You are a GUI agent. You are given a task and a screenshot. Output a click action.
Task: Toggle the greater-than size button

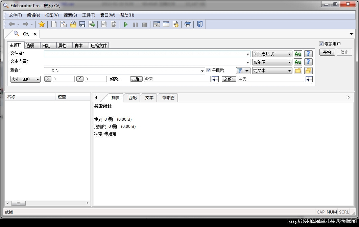click(x=48, y=79)
